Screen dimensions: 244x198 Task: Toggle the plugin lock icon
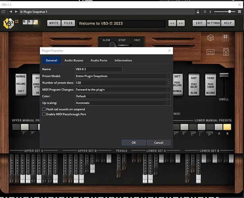[198, 12]
